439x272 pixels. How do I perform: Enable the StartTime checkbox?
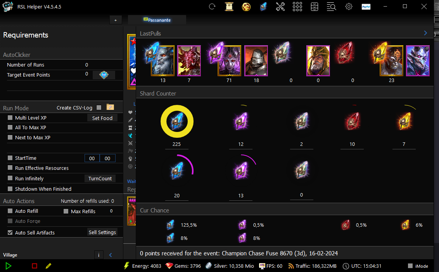click(x=10, y=158)
